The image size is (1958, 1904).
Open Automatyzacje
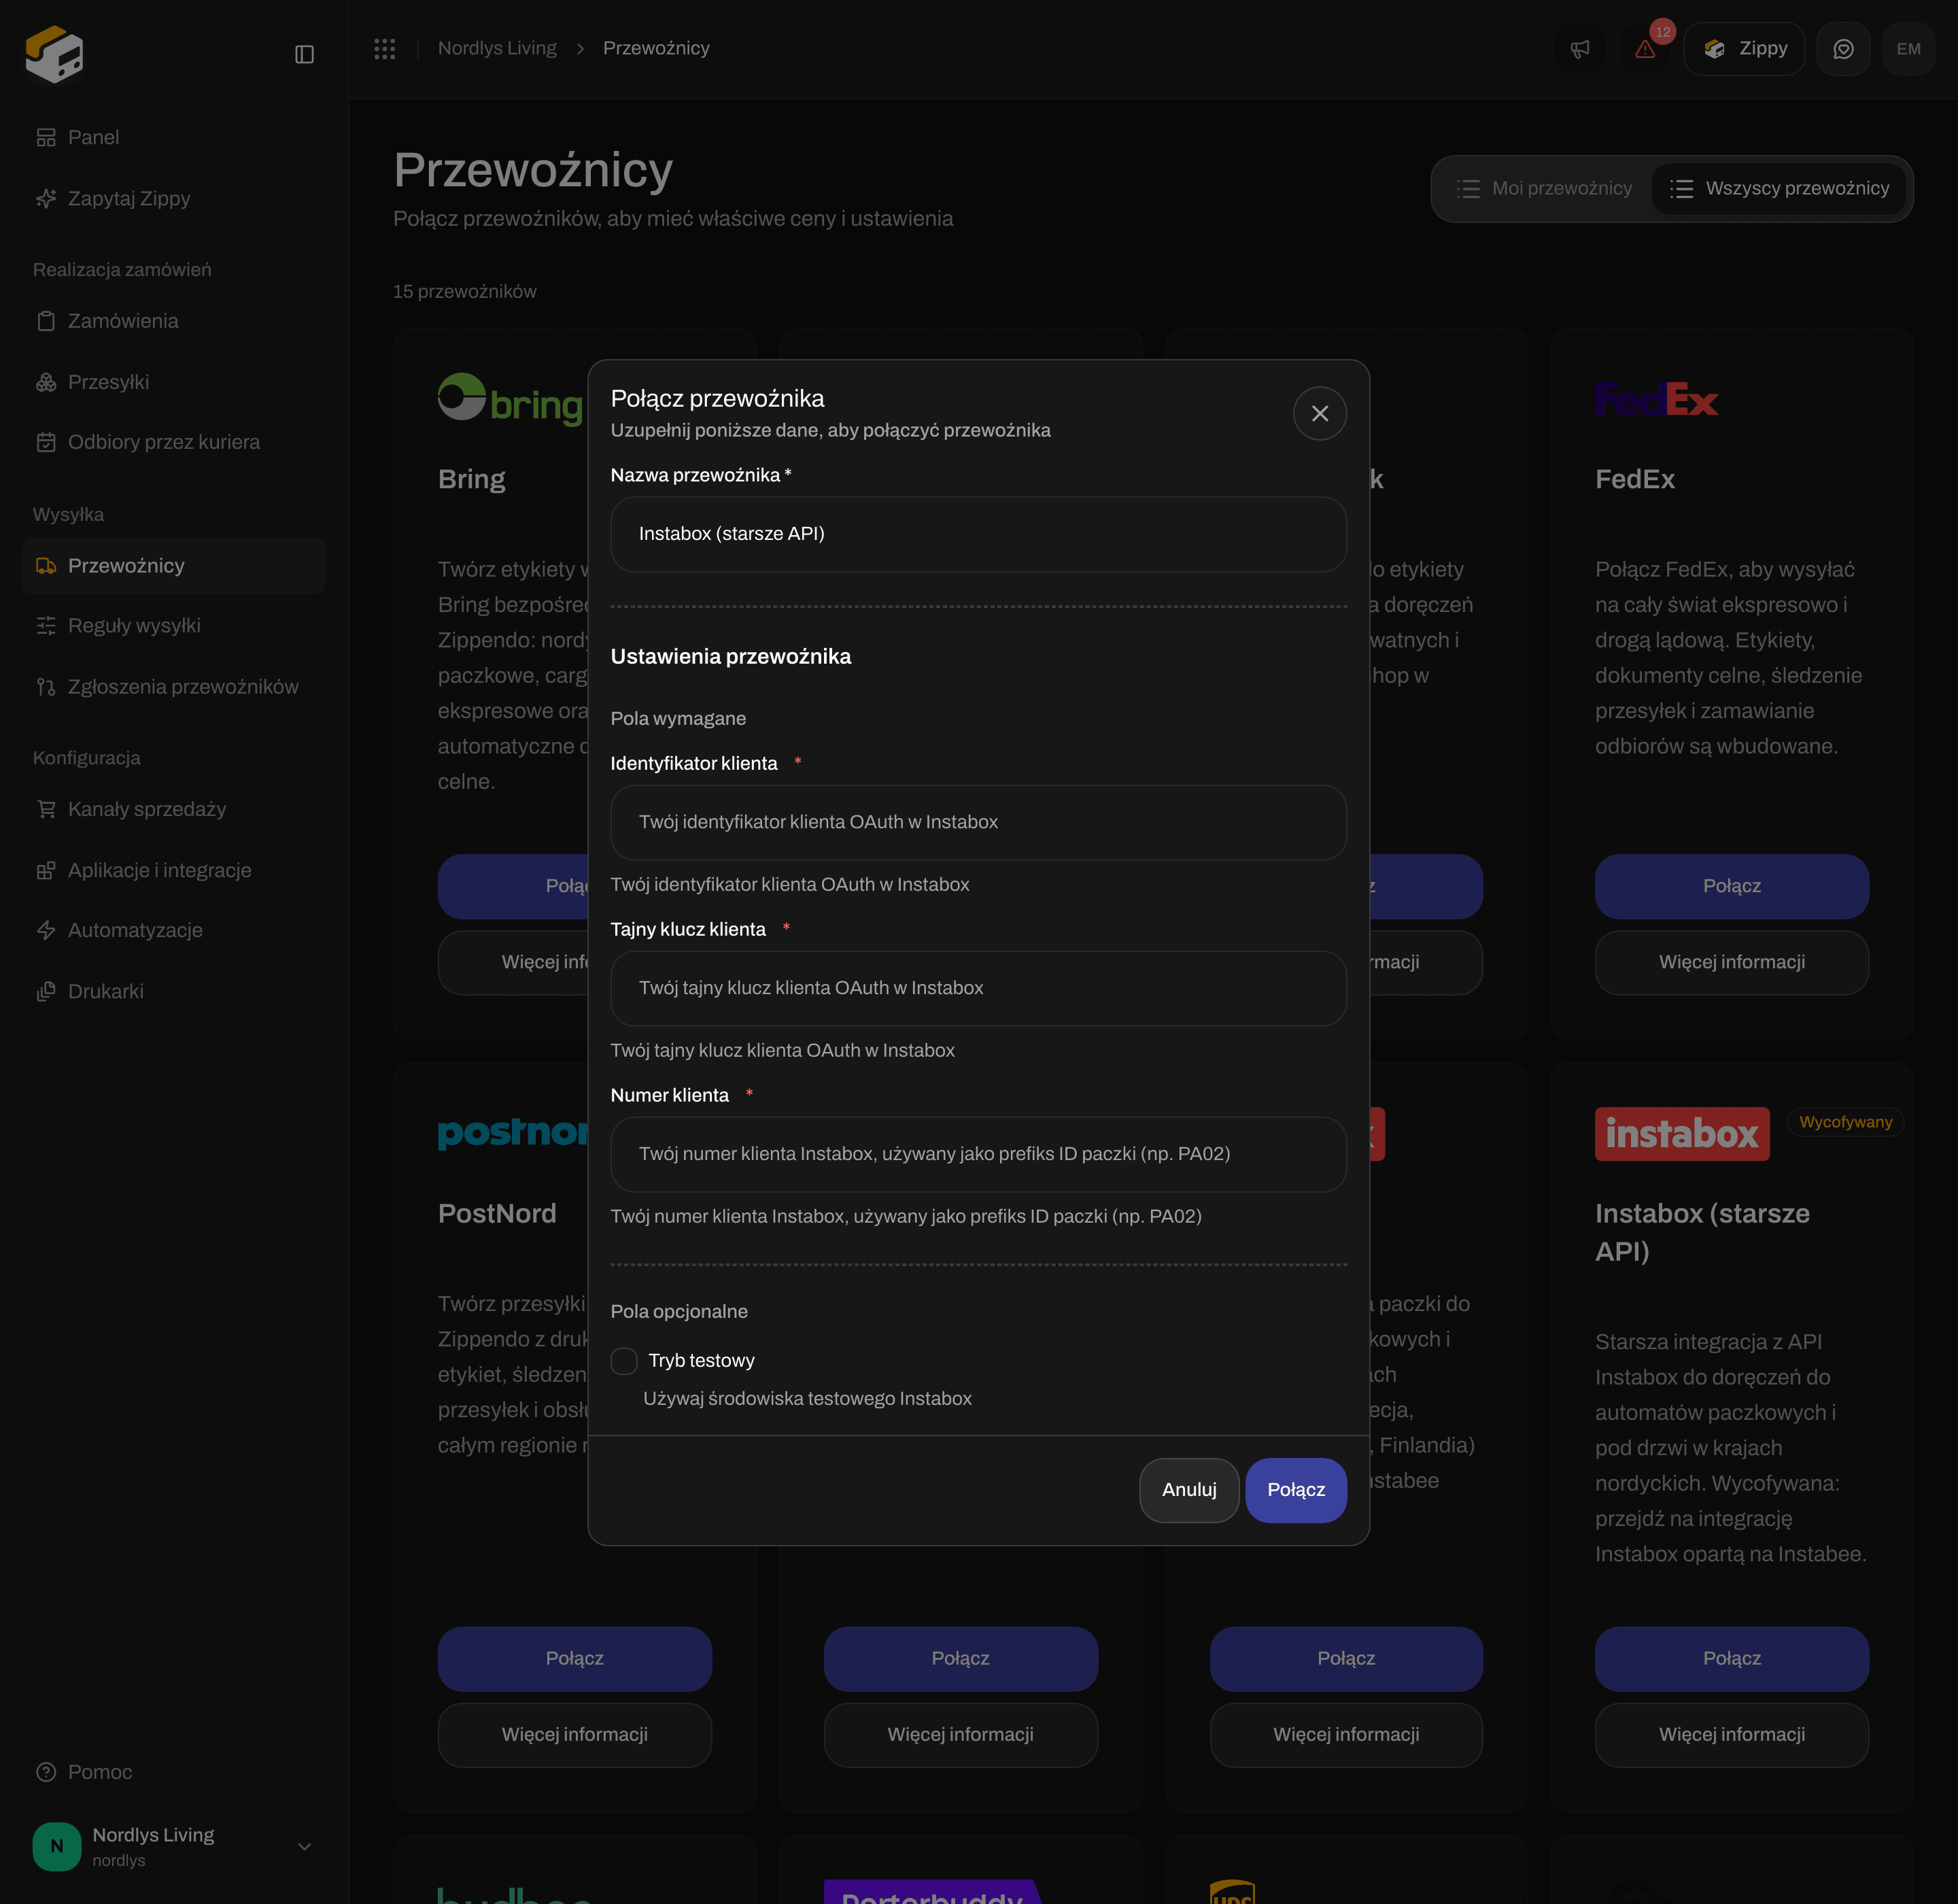(174, 930)
